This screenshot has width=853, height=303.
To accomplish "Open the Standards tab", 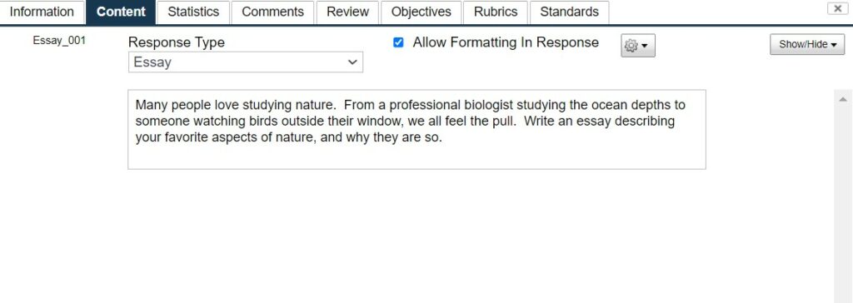I will pos(569,12).
